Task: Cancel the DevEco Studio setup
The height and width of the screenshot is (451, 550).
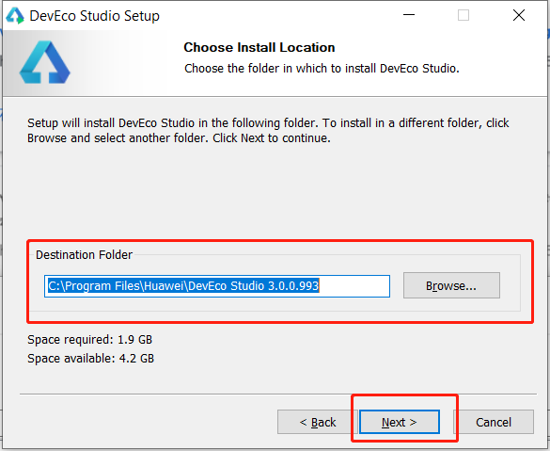Action: point(494,422)
